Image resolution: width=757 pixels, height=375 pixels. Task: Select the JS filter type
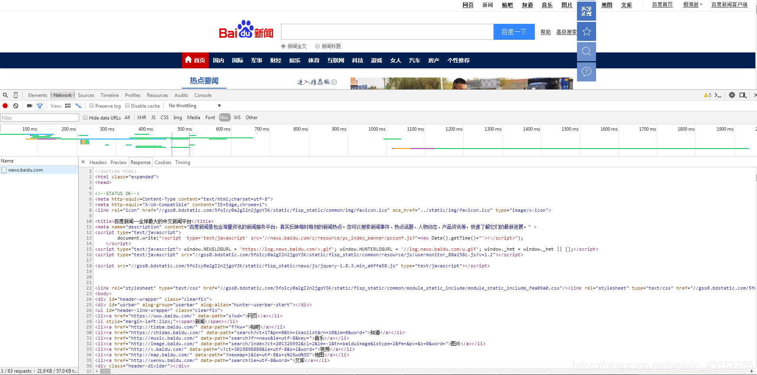click(x=153, y=118)
